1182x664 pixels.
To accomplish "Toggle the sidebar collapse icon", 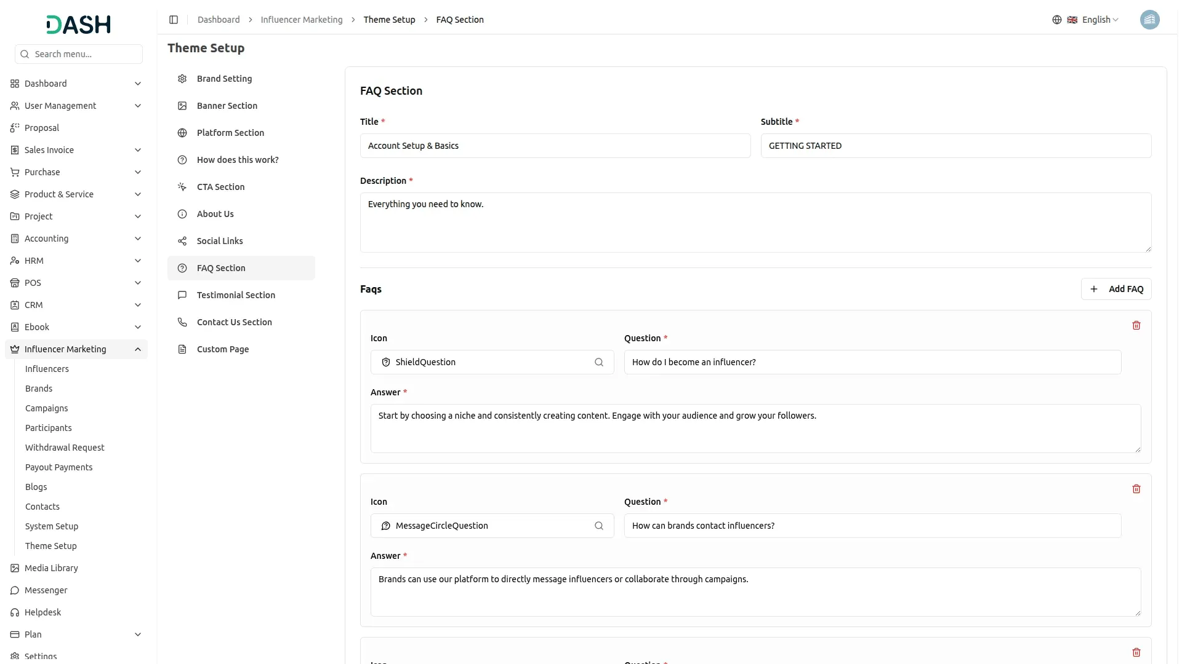I will pyautogui.click(x=174, y=20).
